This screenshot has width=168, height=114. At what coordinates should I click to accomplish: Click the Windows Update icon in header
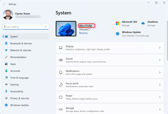click(118, 34)
